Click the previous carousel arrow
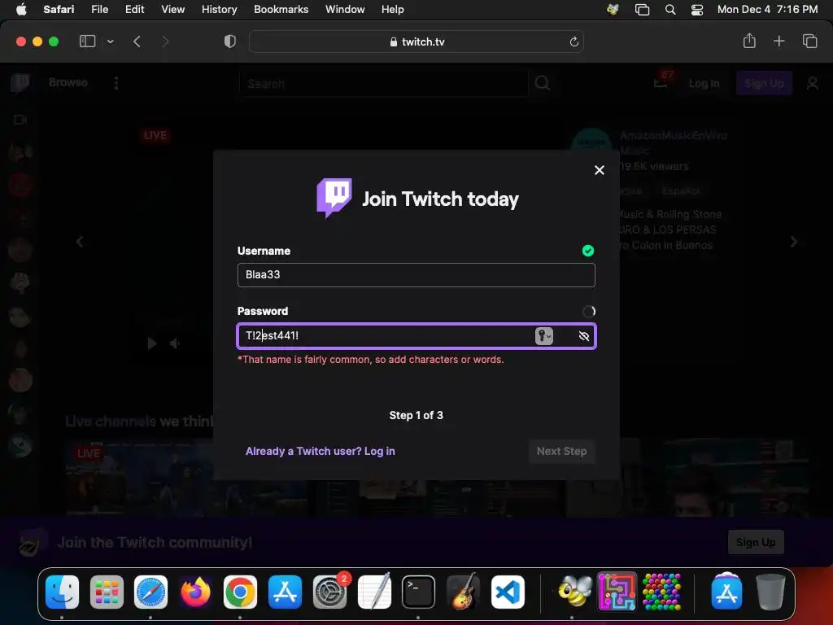The image size is (833, 625). (x=80, y=242)
